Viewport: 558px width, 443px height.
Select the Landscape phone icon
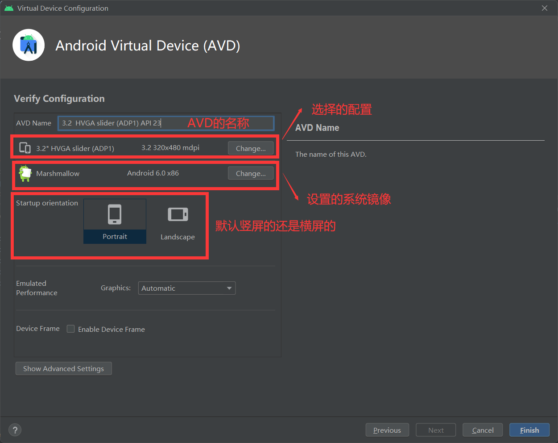click(178, 214)
